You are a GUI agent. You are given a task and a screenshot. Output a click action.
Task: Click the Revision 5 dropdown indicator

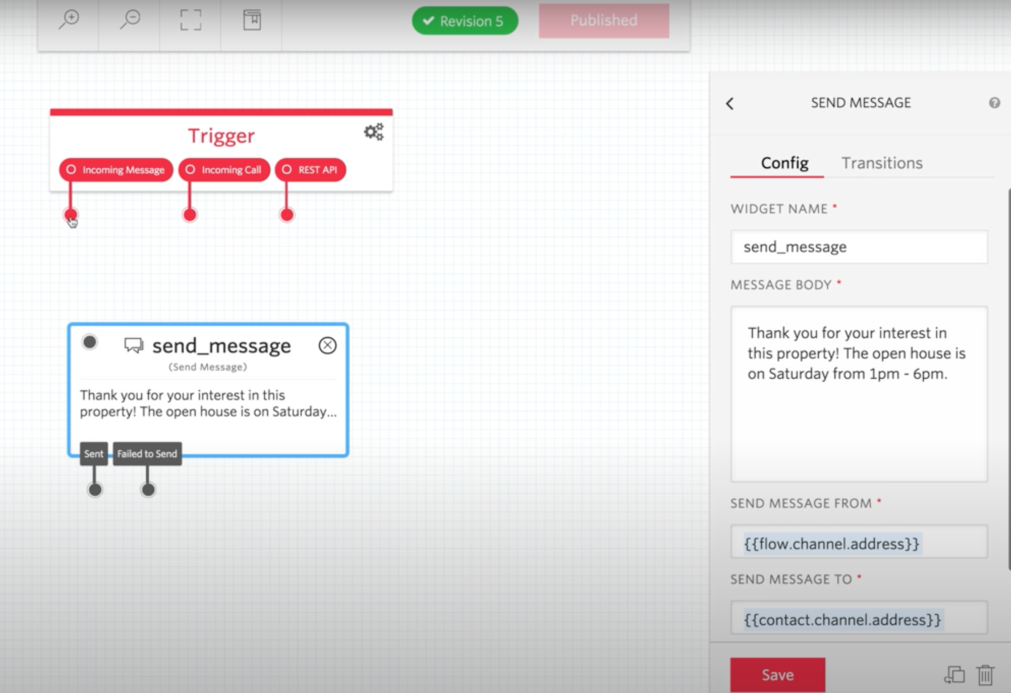[464, 21]
